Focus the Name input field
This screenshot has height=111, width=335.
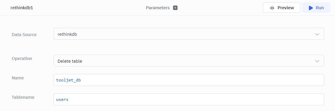coord(189,80)
